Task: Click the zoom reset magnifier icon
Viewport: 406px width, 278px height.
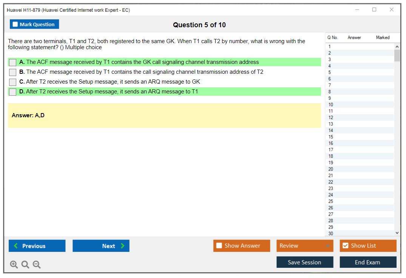Action: click(25, 265)
